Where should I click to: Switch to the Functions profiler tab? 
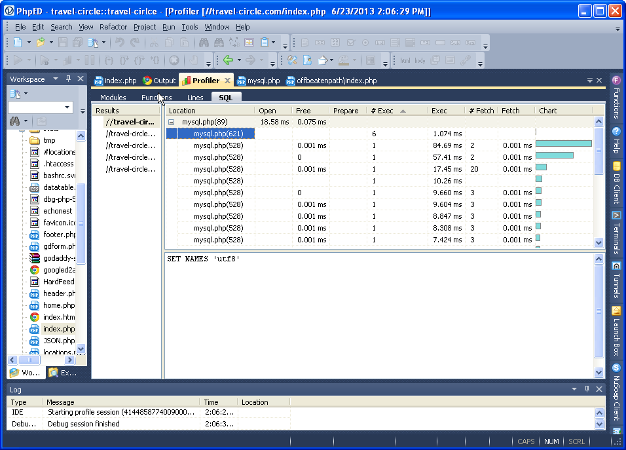(156, 98)
